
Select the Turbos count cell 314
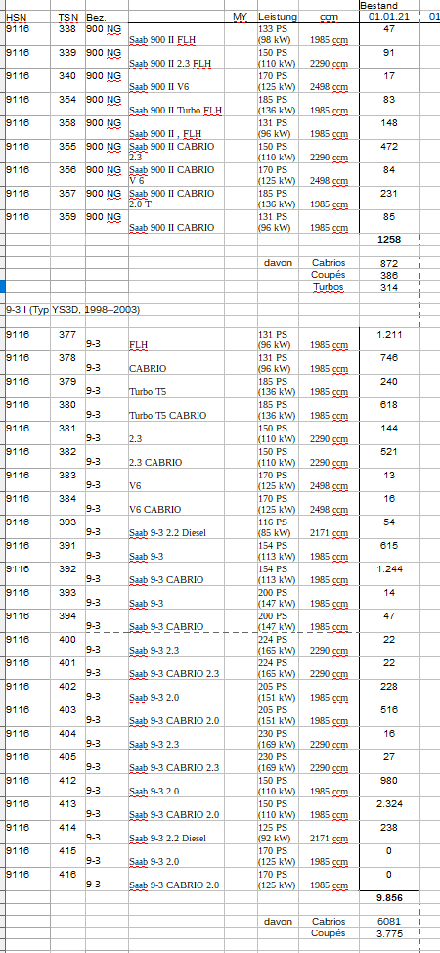pyautogui.click(x=389, y=287)
